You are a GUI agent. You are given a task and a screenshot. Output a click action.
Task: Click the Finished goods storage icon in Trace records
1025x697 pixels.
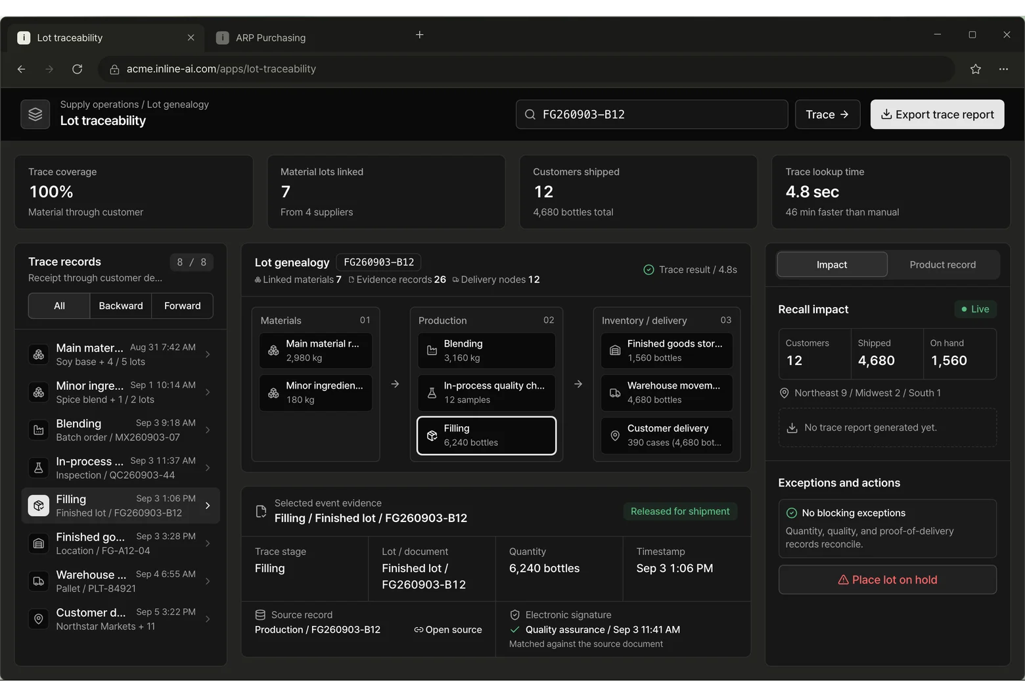pyautogui.click(x=39, y=543)
